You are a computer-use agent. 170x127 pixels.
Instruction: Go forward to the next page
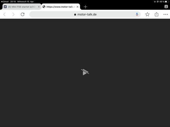pyautogui.click(x=13, y=14)
